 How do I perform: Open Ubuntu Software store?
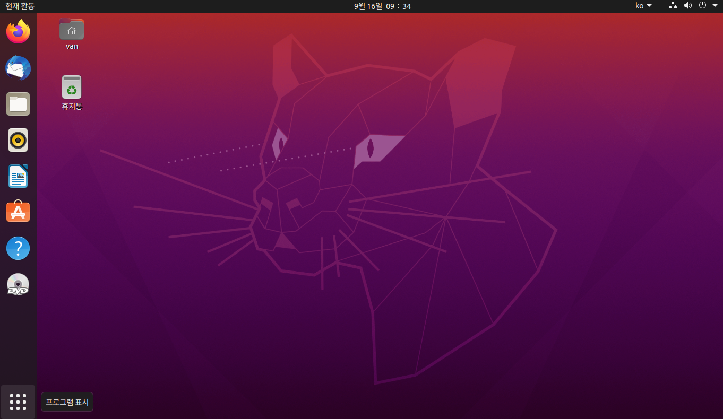coord(18,212)
